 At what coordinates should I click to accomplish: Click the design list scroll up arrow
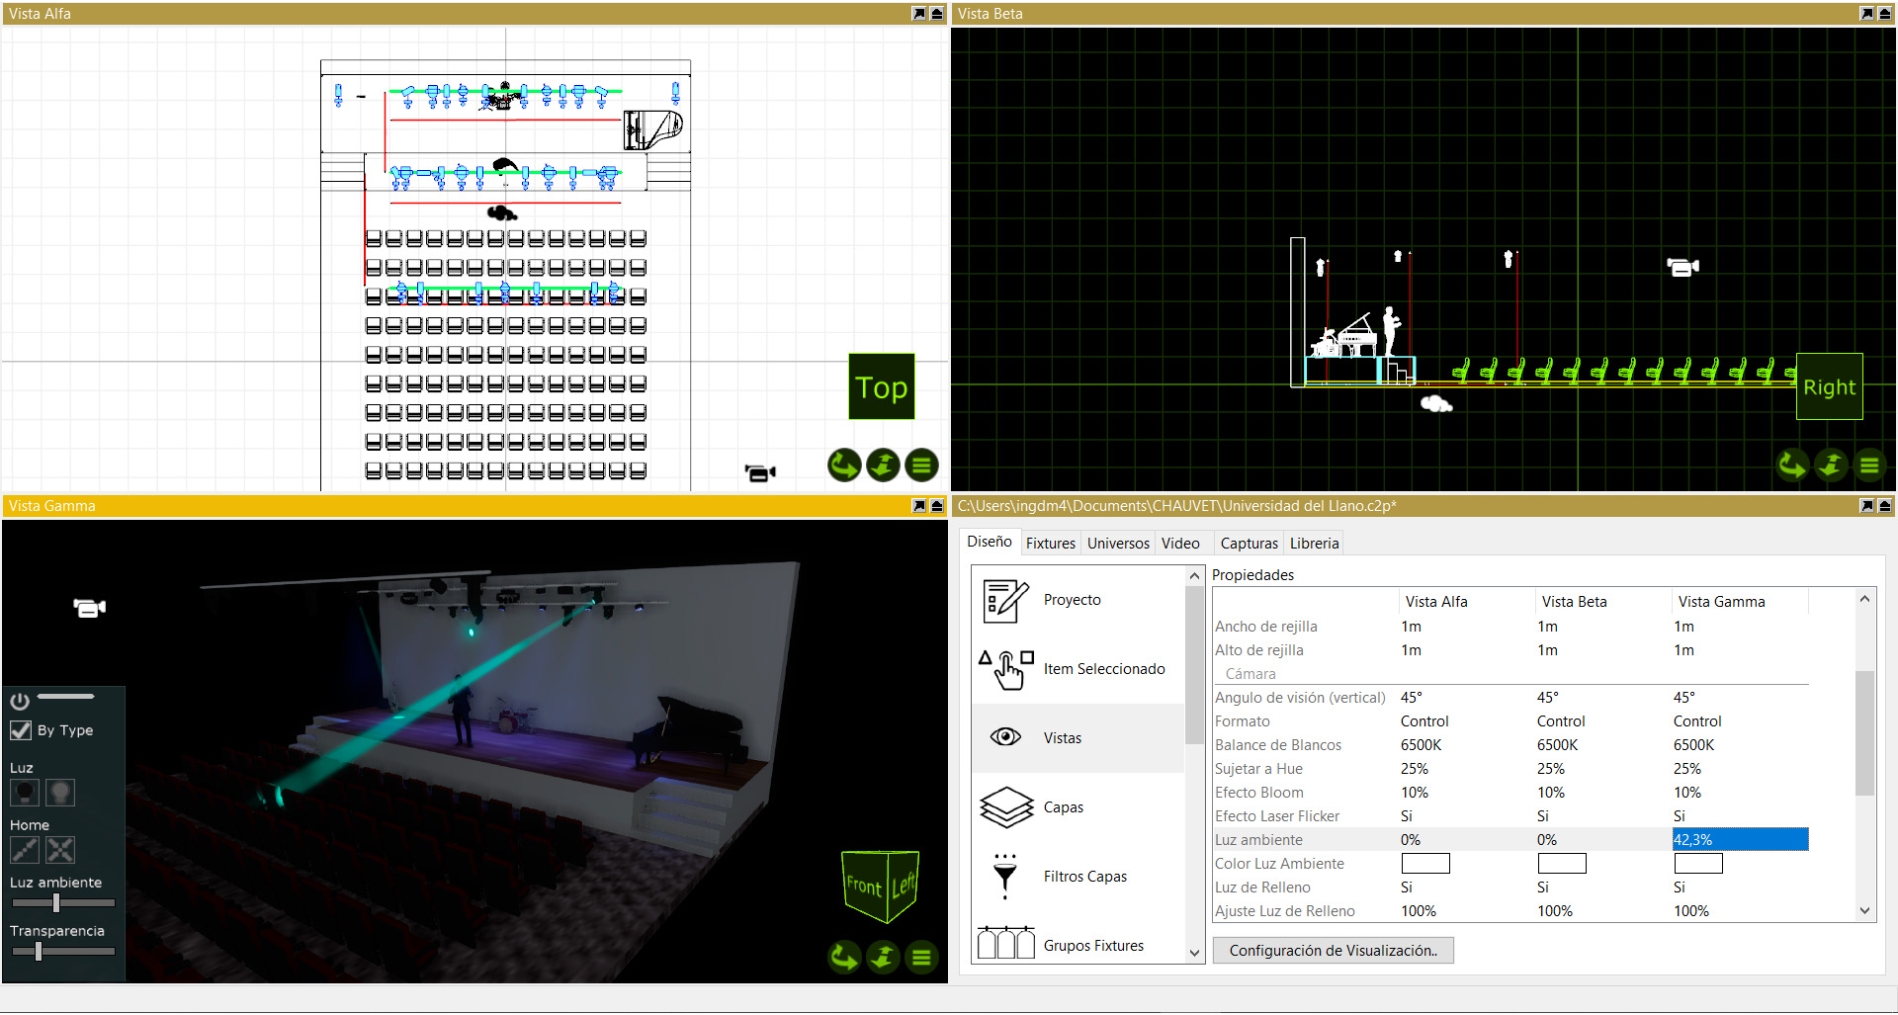click(1194, 576)
